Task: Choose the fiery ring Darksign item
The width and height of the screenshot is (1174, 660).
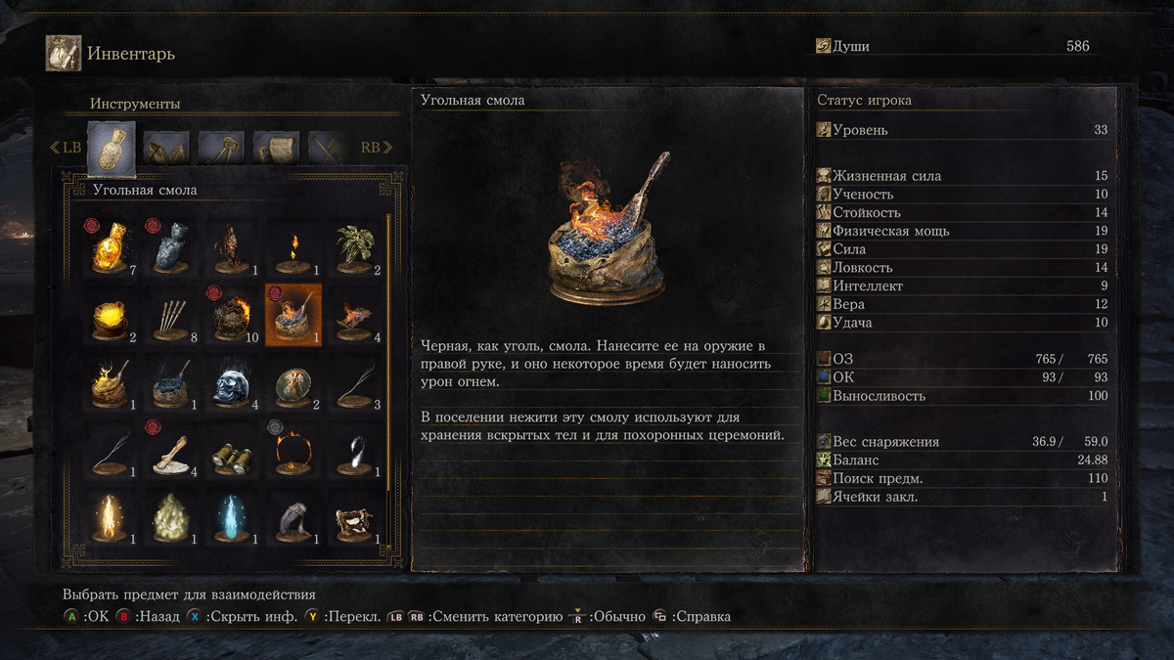Action: click(293, 451)
